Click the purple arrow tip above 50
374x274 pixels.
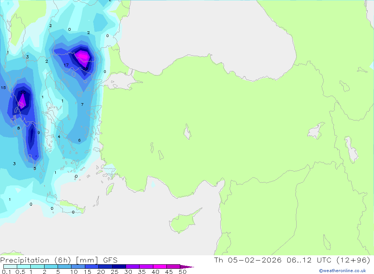(187, 267)
